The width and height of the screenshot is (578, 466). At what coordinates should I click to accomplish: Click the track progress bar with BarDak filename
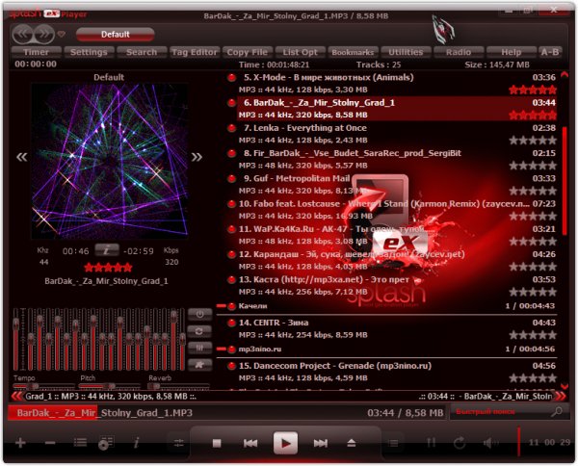tap(227, 412)
